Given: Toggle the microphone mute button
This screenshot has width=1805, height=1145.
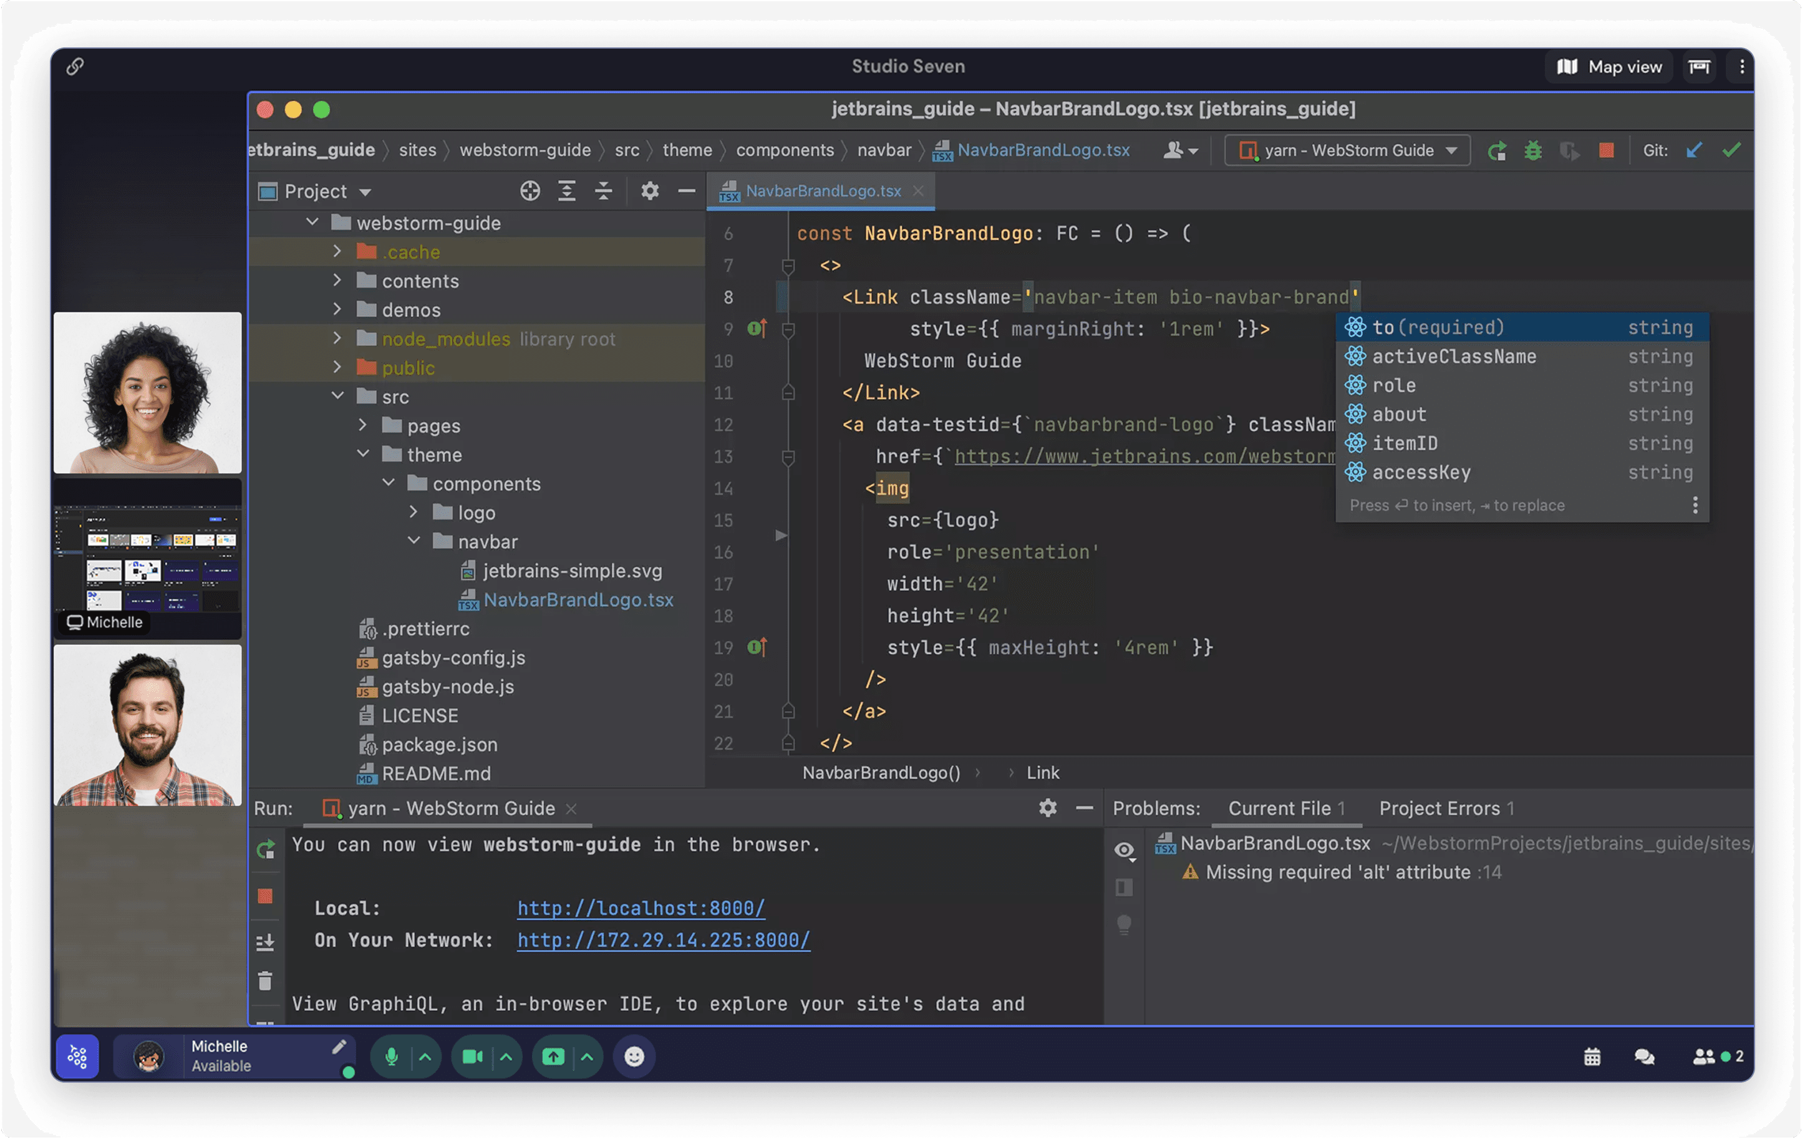Looking at the screenshot, I should (391, 1057).
